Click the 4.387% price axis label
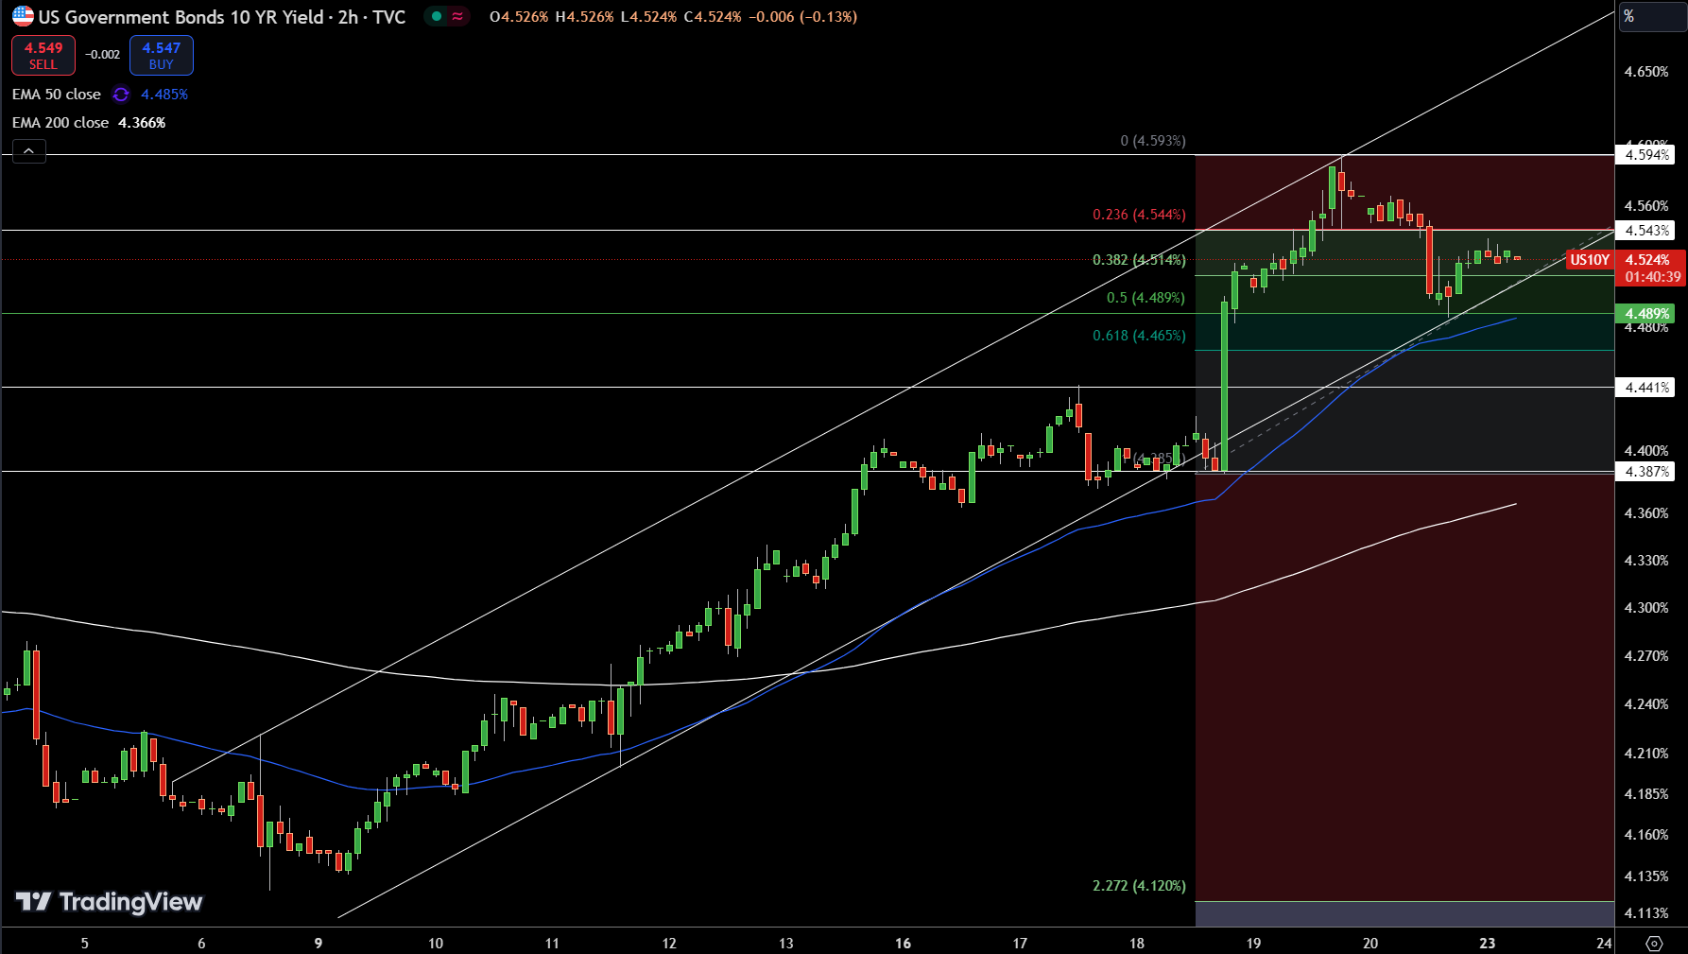The width and height of the screenshot is (1688, 954). point(1645,472)
